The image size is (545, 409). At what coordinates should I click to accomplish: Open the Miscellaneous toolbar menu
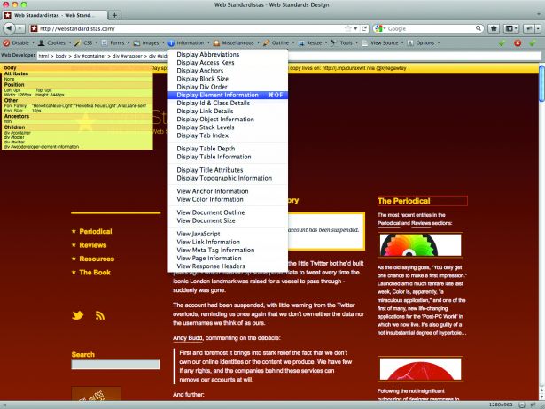(237, 43)
